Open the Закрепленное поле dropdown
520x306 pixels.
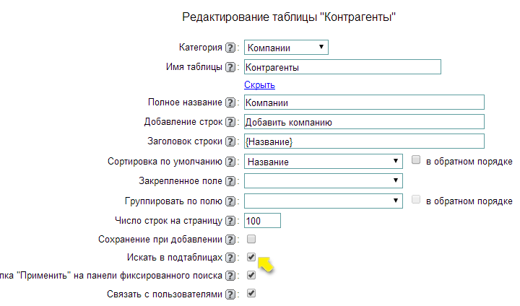tap(324, 181)
